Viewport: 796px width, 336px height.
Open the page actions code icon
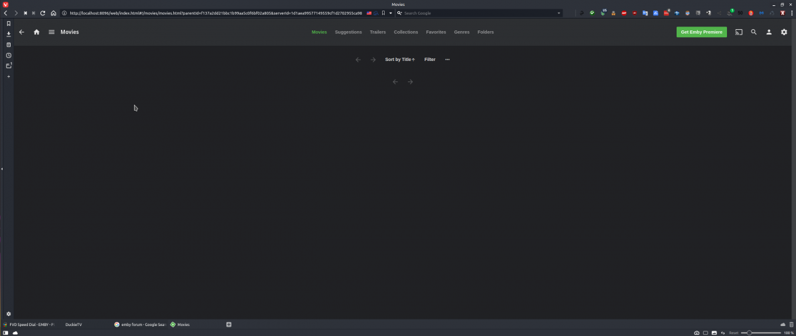[724, 333]
